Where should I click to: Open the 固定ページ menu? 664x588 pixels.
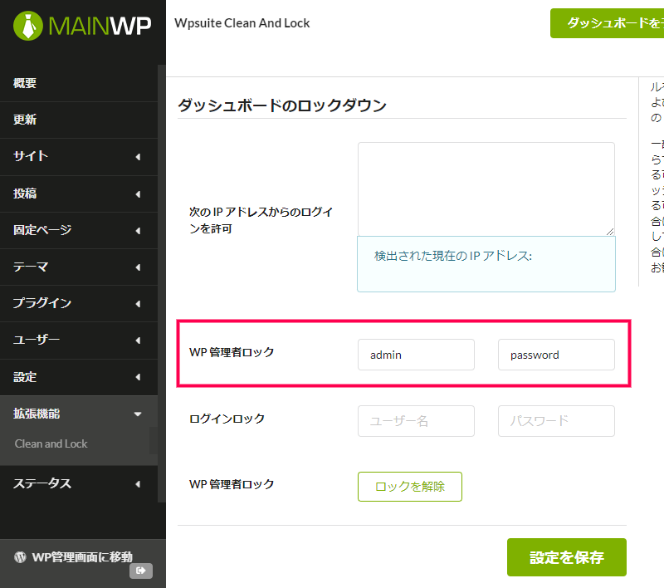pyautogui.click(x=79, y=230)
